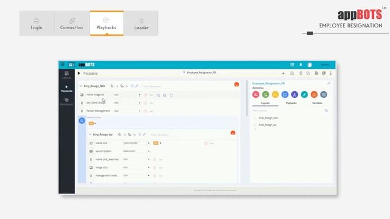Open the Connection step tab
This screenshot has height=219, width=390.
[72, 23]
